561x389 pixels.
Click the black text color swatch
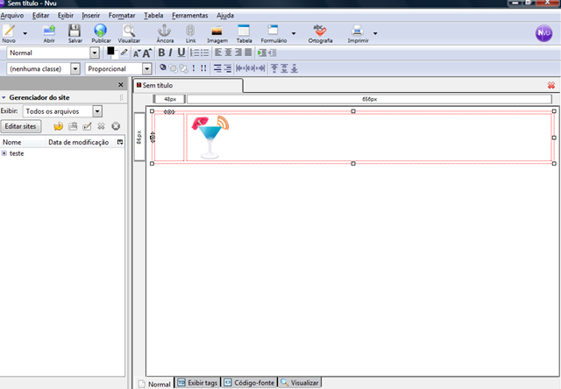[x=110, y=51]
